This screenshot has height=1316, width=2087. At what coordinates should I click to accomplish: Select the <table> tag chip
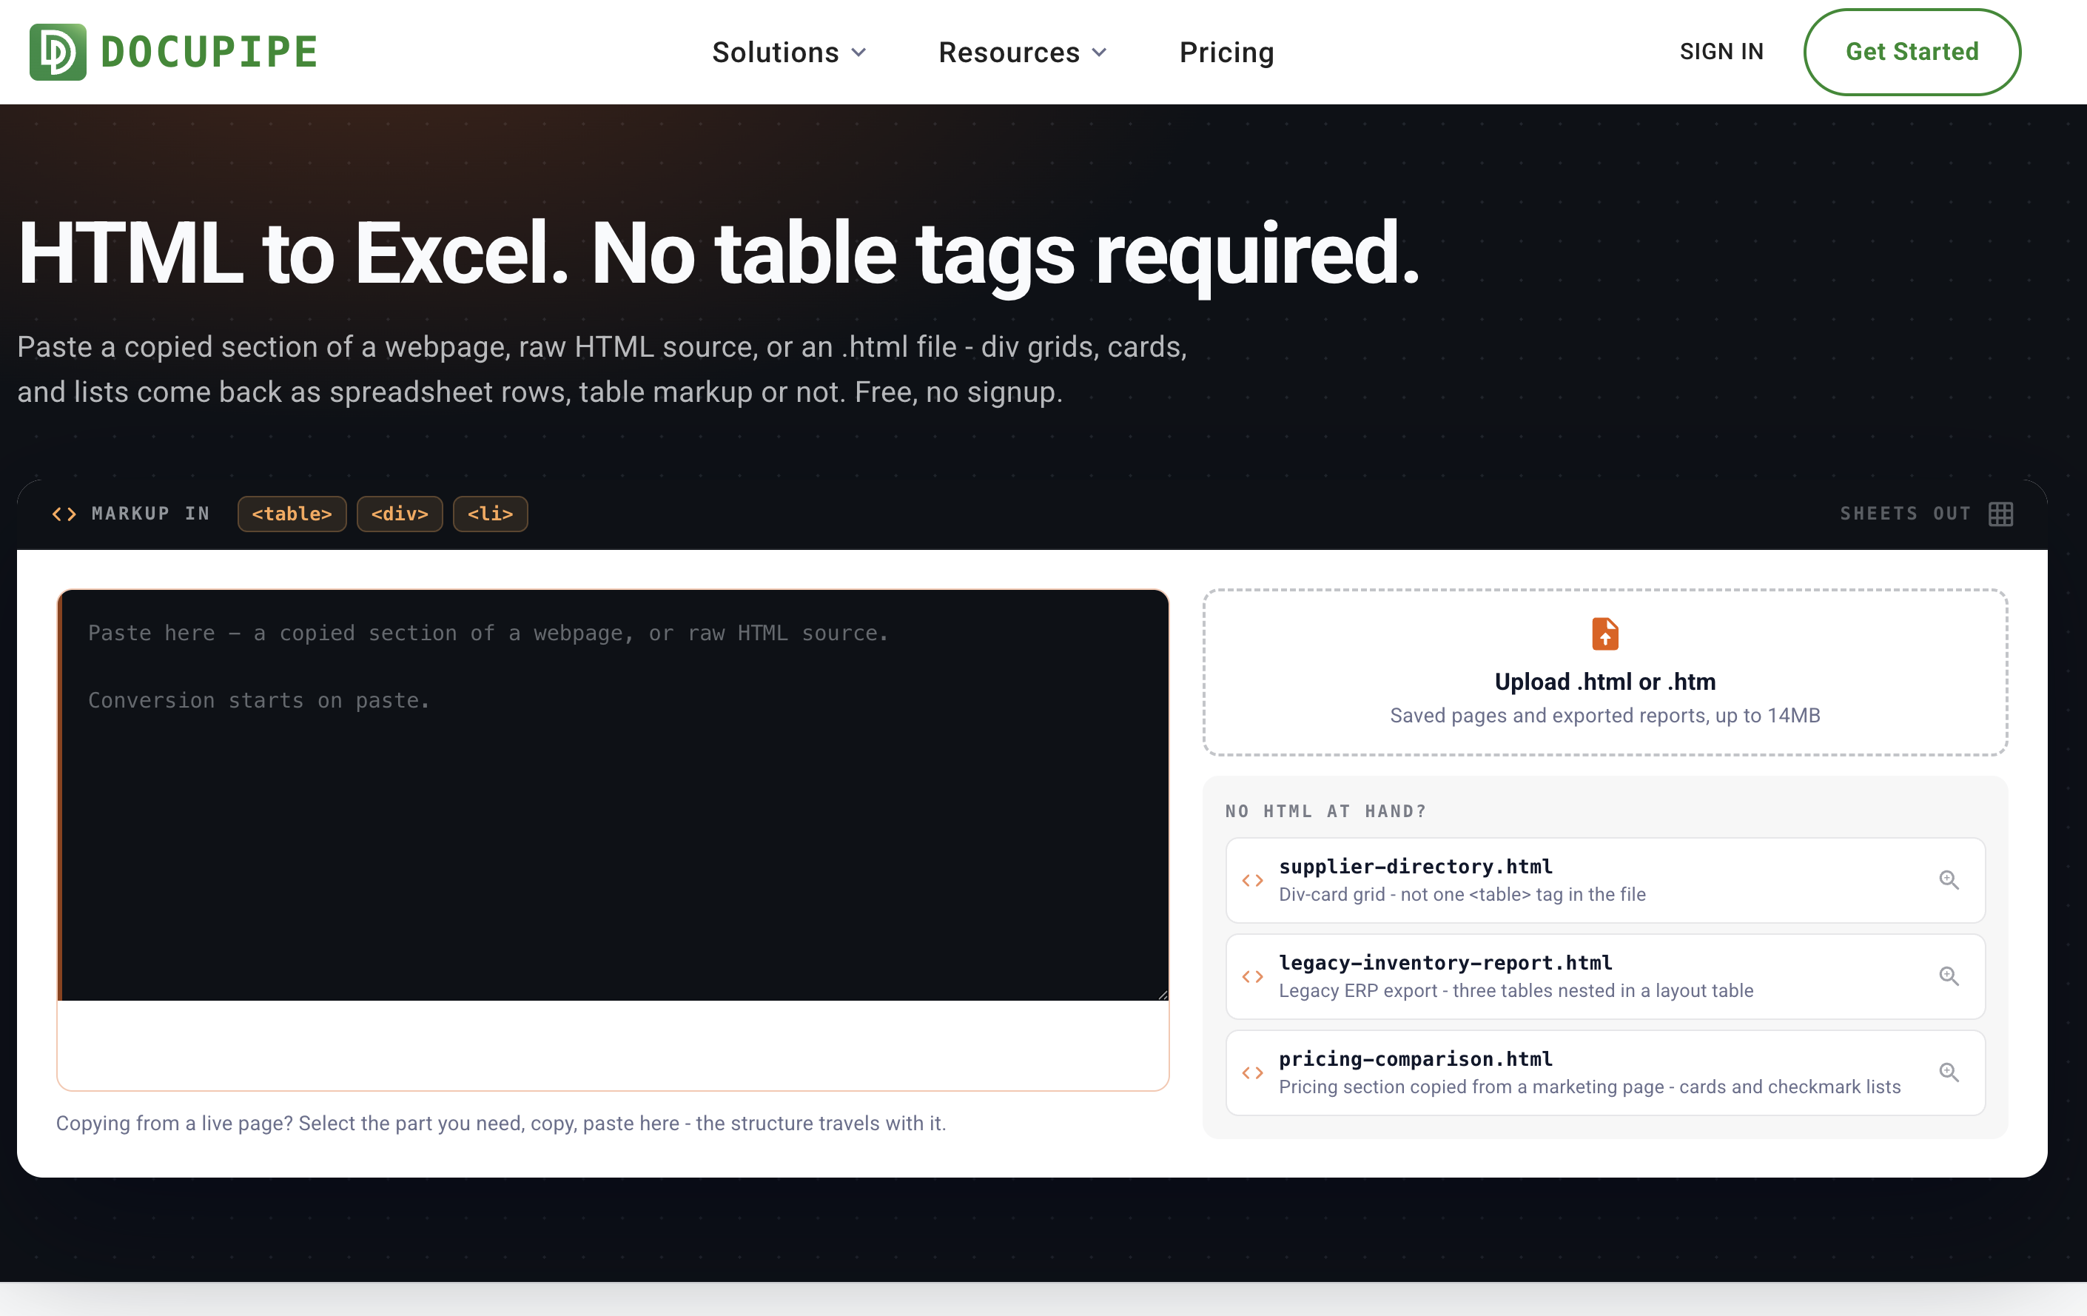pos(292,514)
